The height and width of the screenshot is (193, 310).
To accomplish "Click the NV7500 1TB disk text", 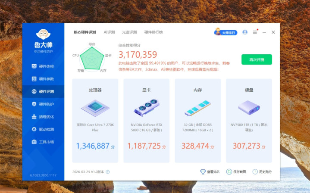I will 249,128.
